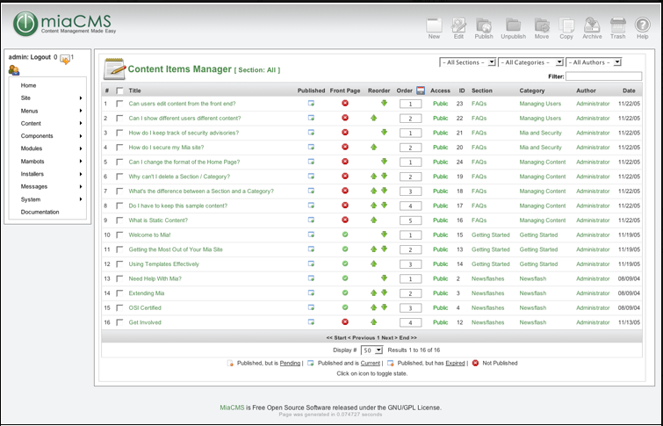The height and width of the screenshot is (426, 663).
Task: Open the Messages menu item
Action: tap(34, 186)
